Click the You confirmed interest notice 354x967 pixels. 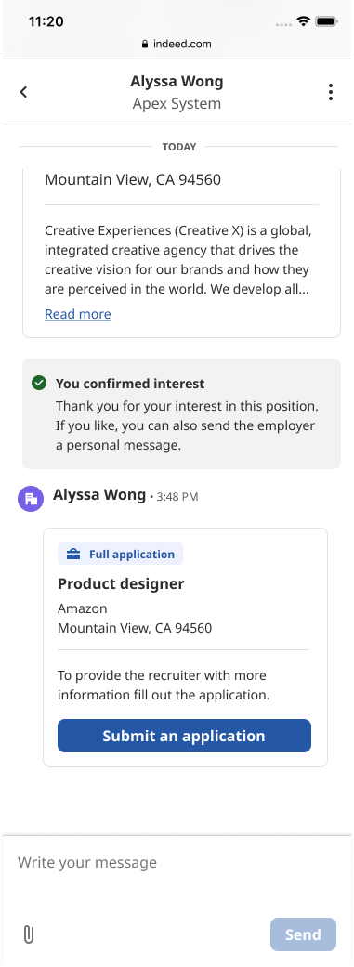click(181, 413)
